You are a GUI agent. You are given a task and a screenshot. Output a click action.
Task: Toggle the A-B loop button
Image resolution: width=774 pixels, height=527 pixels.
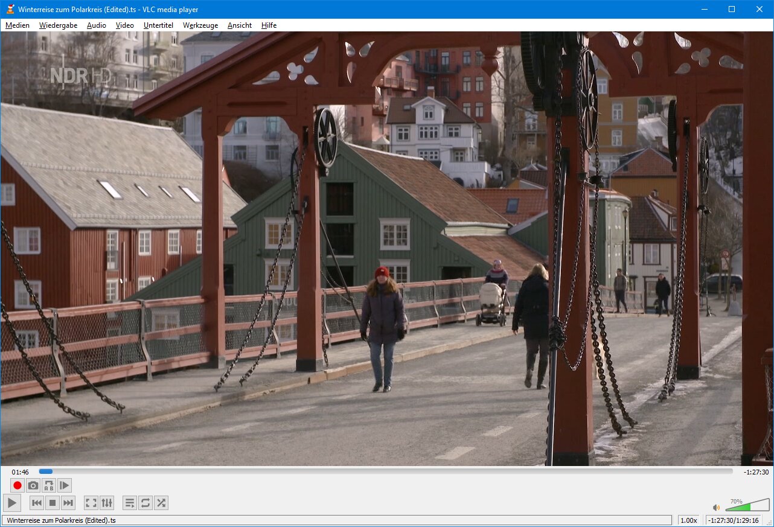pos(49,485)
